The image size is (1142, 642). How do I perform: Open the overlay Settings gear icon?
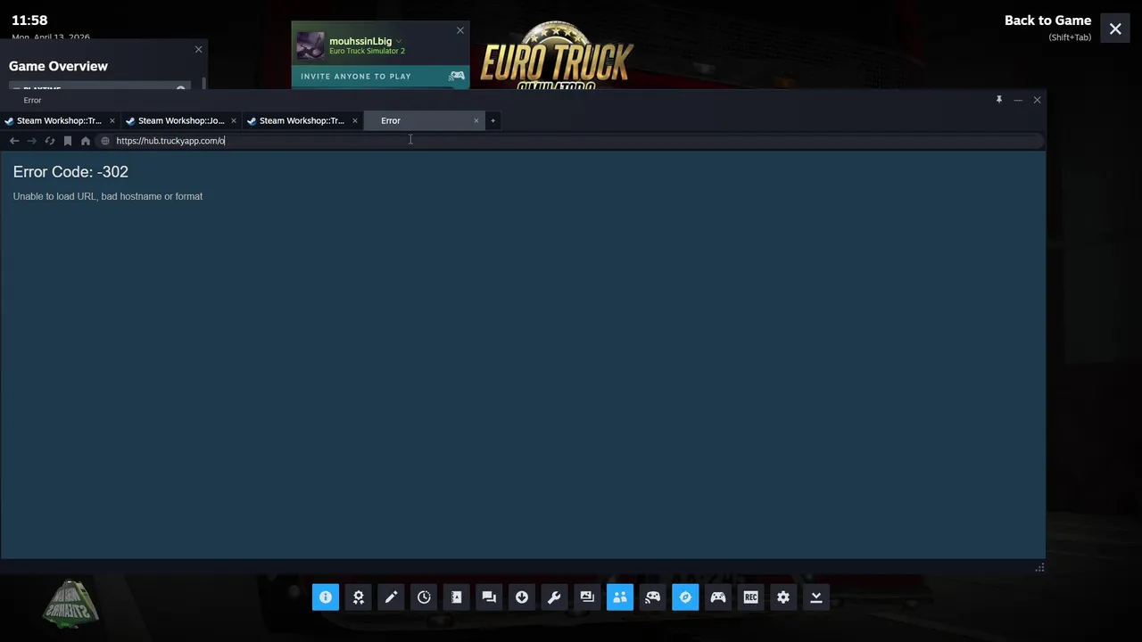[783, 597]
